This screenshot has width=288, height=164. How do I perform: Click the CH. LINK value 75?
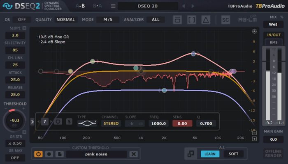coord(15,65)
